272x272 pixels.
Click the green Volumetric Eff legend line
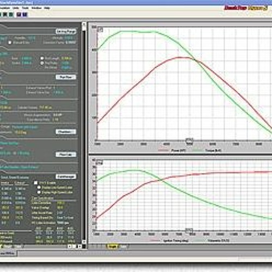(200, 240)
